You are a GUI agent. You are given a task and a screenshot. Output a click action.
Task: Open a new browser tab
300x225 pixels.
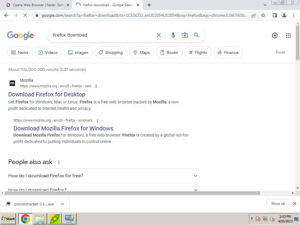149,5
